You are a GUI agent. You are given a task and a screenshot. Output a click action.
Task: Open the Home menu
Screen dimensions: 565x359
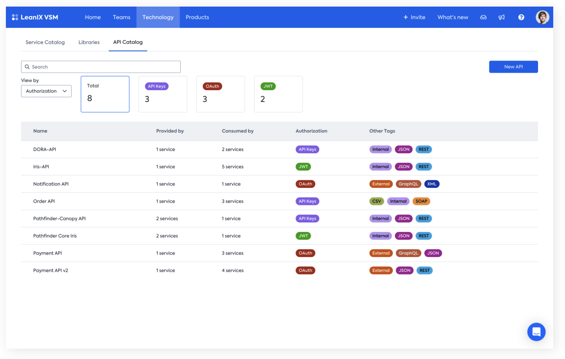pyautogui.click(x=93, y=17)
